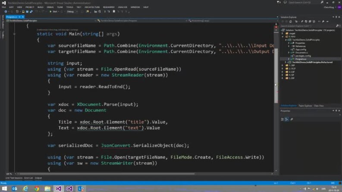The image size is (342, 192).
Task: Open the ARCHITECTURE menu
Action: coord(92,7)
